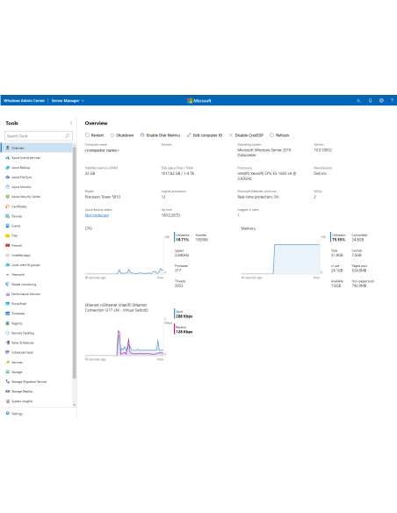Open Not protected Azure Backup link
The height and width of the screenshot is (513, 397).
[97, 215]
